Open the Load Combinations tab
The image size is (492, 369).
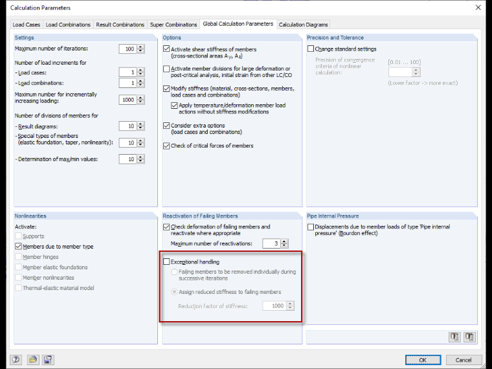[x=68, y=25]
